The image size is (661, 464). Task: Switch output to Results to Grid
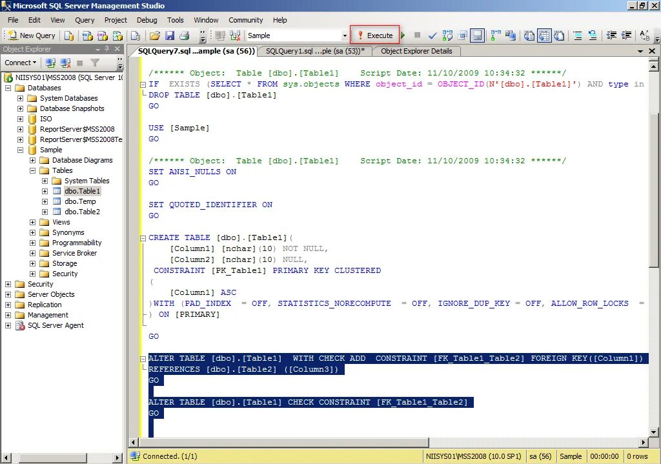pos(544,36)
